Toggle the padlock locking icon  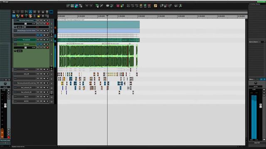(43, 12)
